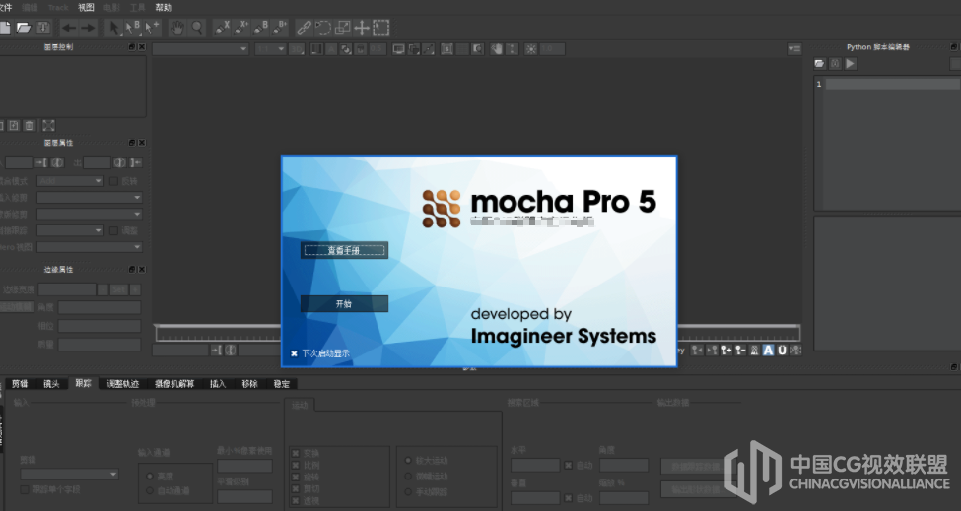Screen dimensions: 961x511
Task: Open the 文件 menu
Action: pyautogui.click(x=6, y=7)
